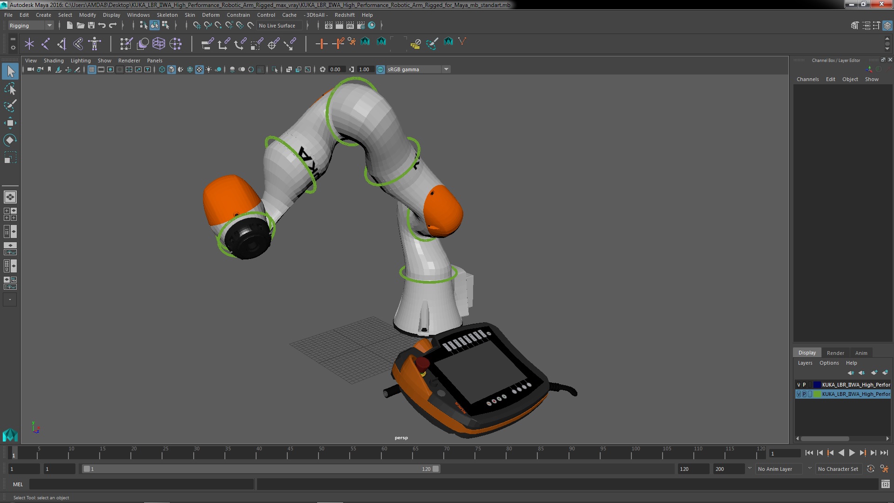Switch to Render layer tab
The image size is (894, 503).
[x=835, y=353]
